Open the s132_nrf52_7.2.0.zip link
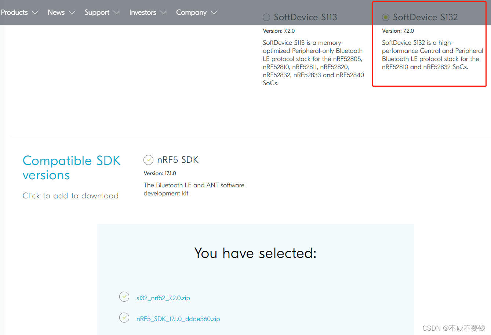The height and width of the screenshot is (335, 491). 163,298
